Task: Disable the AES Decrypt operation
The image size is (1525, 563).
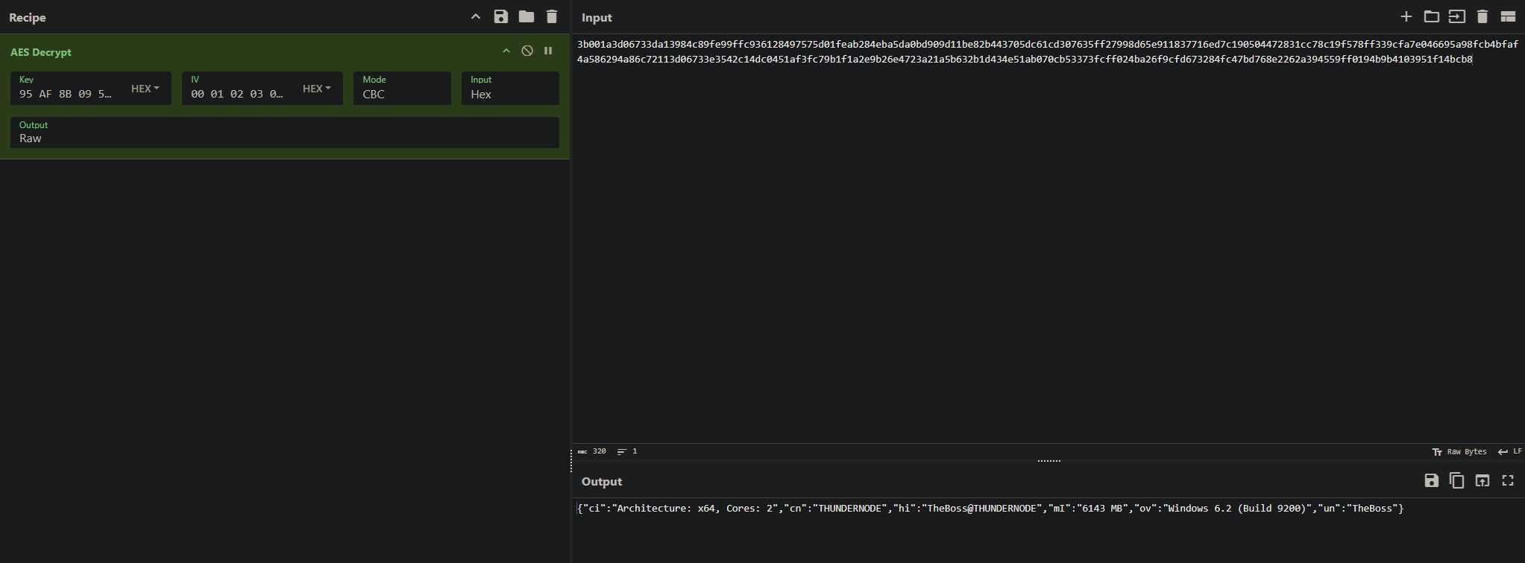Action: [x=527, y=51]
